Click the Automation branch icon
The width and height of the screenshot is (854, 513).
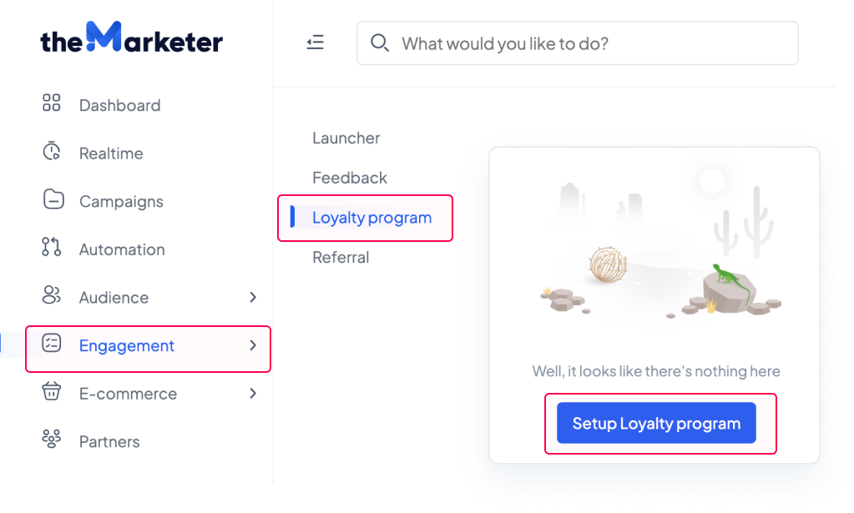tap(51, 247)
